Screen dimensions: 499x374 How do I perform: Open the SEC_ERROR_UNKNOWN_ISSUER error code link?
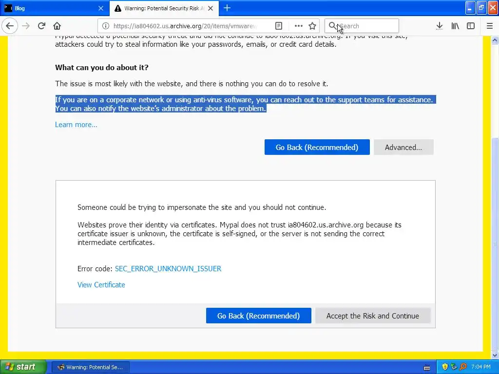168,268
